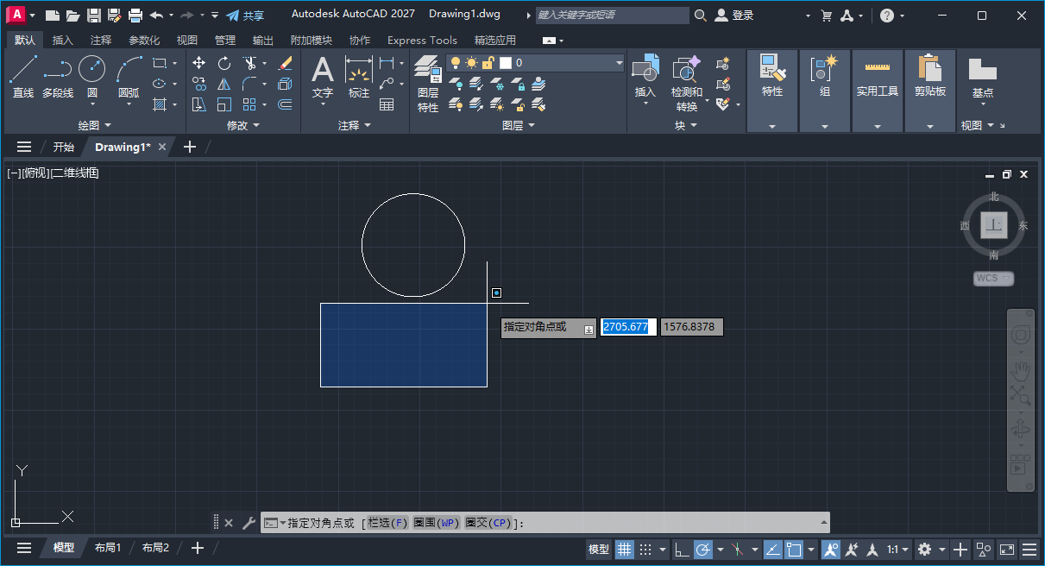This screenshot has width=1045, height=566.
Task: Toggle snap mode dots in status bar
Action: click(644, 549)
